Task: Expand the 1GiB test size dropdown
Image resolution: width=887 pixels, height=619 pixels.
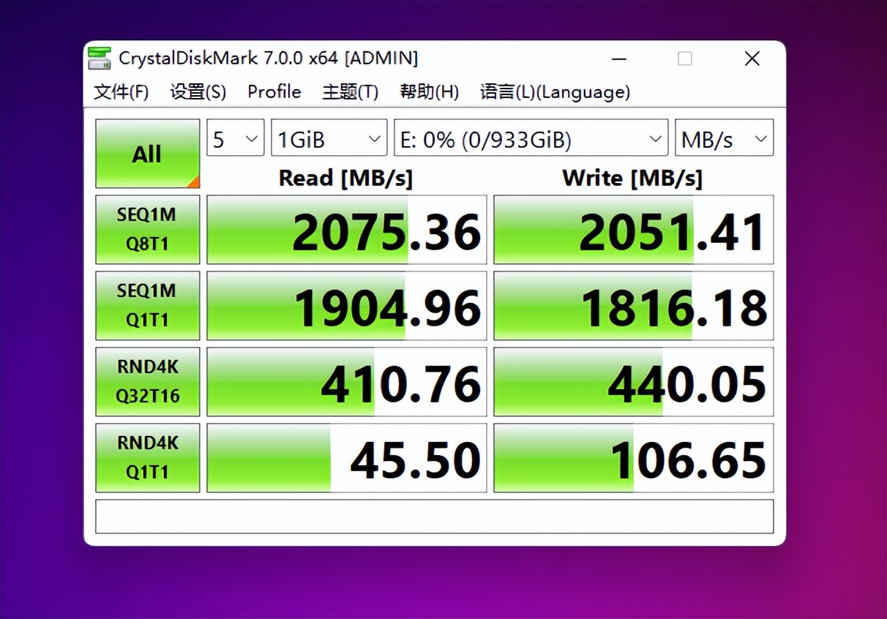Action: pyautogui.click(x=329, y=138)
